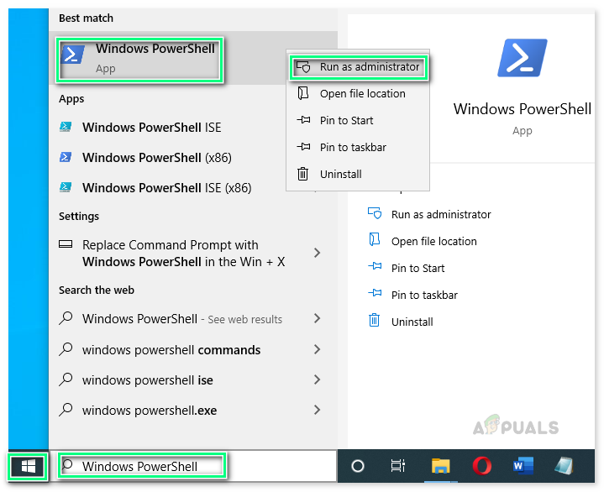The height and width of the screenshot is (492, 604).
Task: Click Open file location in right pane
Action: coord(434,241)
